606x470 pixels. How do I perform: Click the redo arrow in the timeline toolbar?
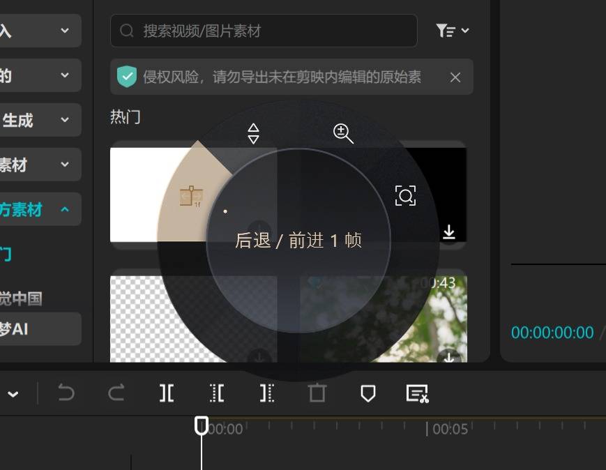tap(116, 394)
